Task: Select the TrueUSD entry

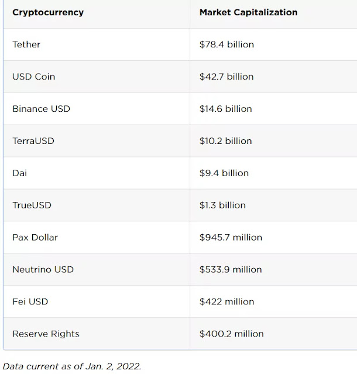Action: [x=32, y=205]
